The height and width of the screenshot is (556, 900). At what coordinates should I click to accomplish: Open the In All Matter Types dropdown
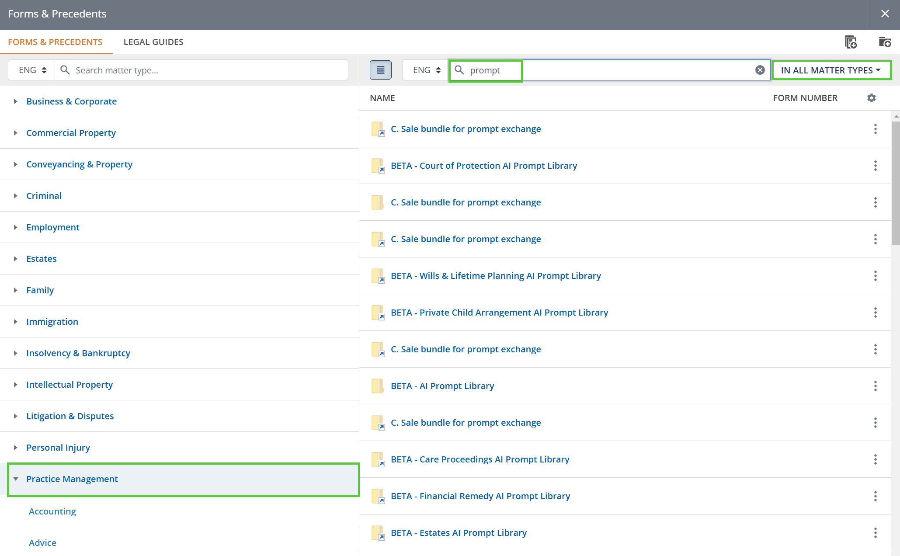pos(831,70)
